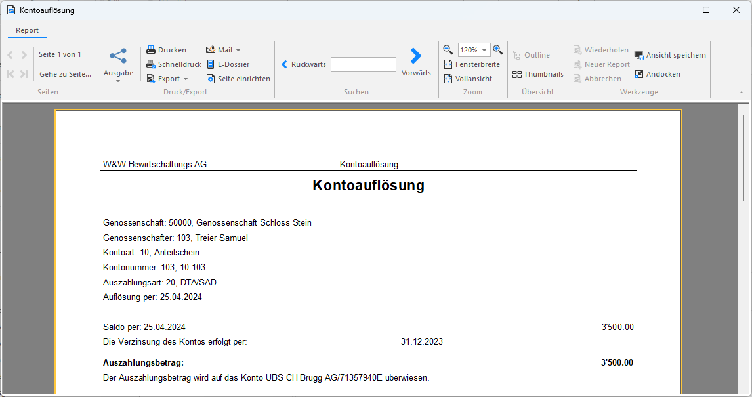Click the UBS CH Brugg transfer sentence
Image resolution: width=752 pixels, height=397 pixels.
point(266,378)
